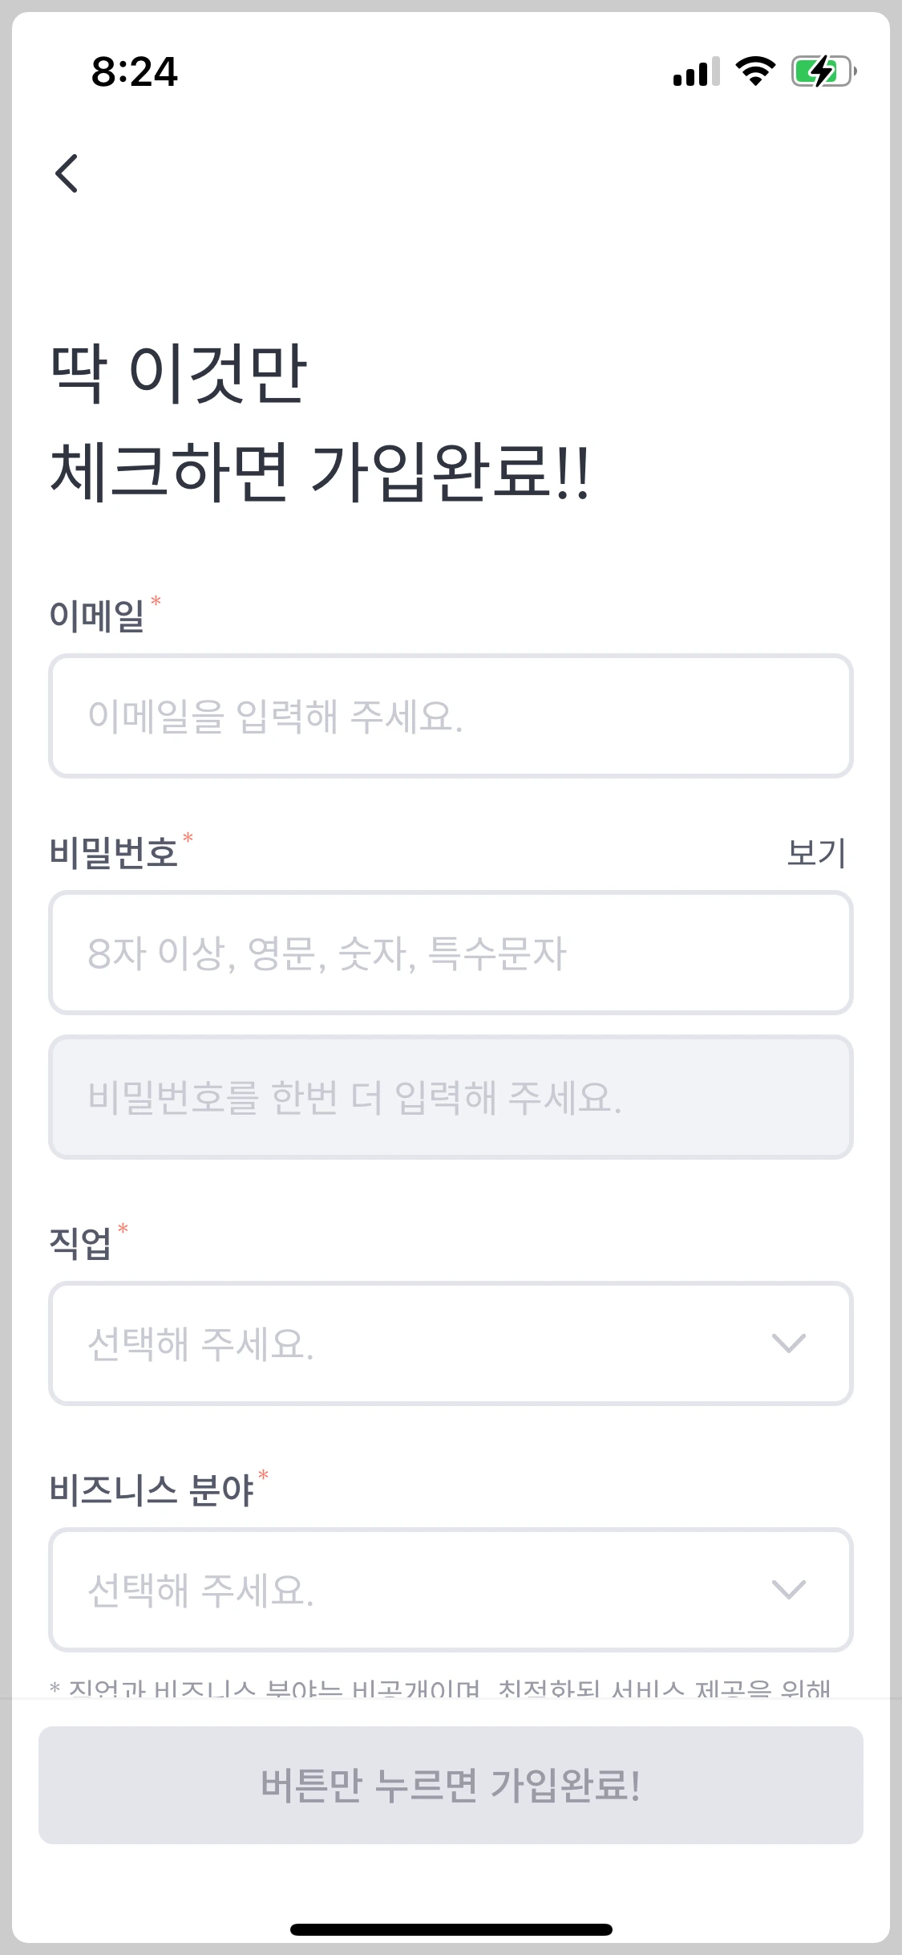
Task: Open the 직업 selection dropdown
Action: (x=451, y=1343)
